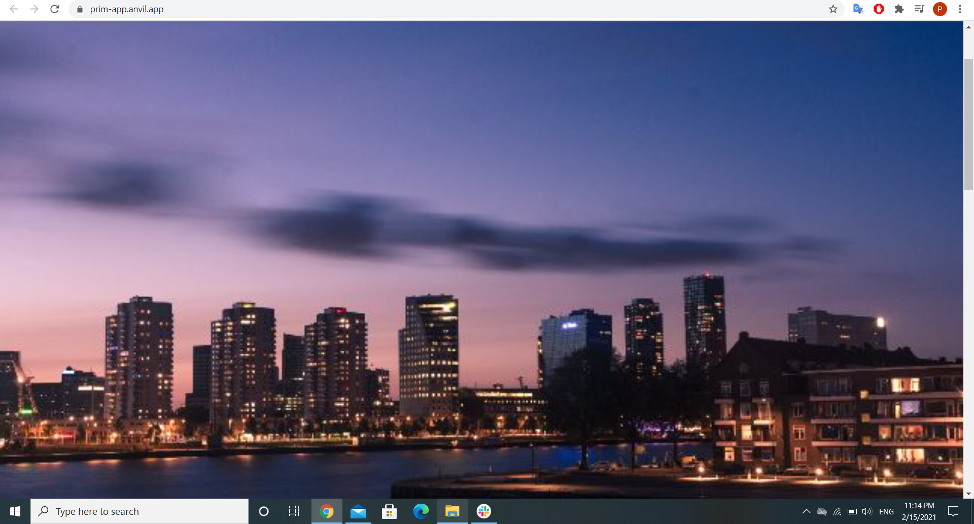Show hidden system tray icons
Viewport: 974px width, 524px height.
(x=806, y=511)
